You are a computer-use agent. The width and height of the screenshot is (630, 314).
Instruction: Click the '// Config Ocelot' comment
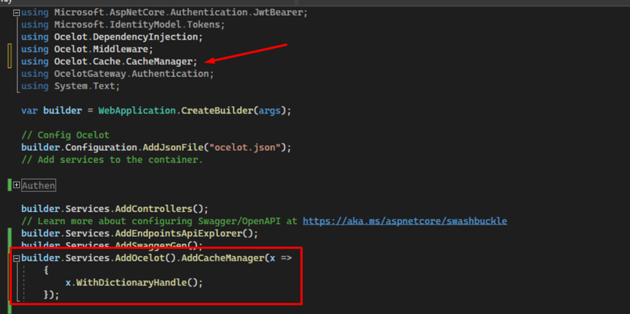tap(65, 135)
